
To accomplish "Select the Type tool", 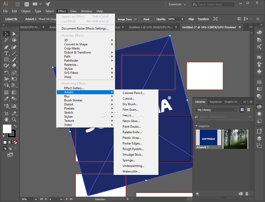I will [6, 53].
